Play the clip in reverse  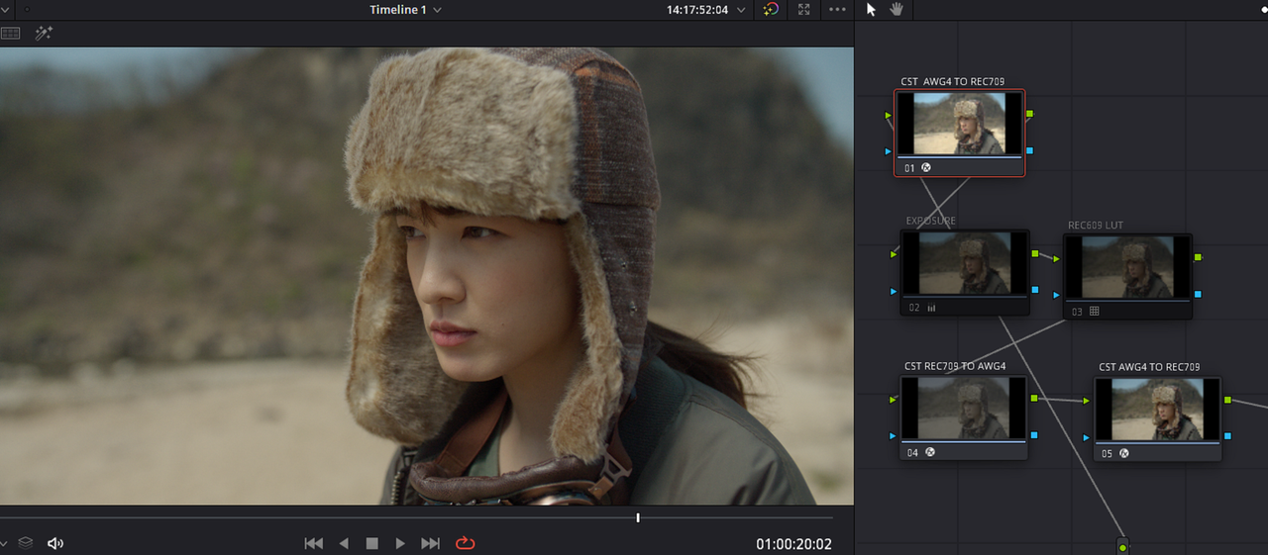coord(344,543)
